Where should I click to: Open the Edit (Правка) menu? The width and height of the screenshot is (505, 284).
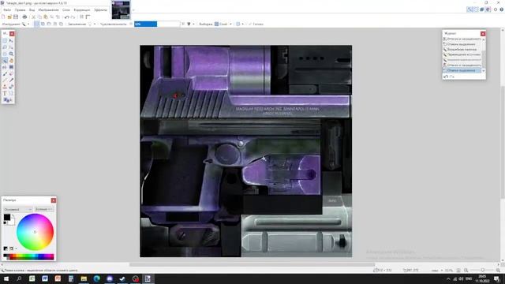tap(20, 10)
